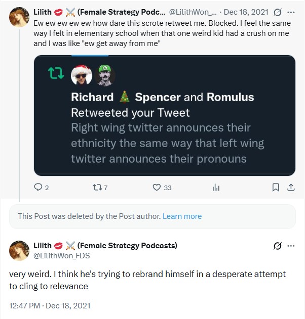305x319 pixels.
Task: Open the more options menu on the top post
Action: tap(291, 12)
